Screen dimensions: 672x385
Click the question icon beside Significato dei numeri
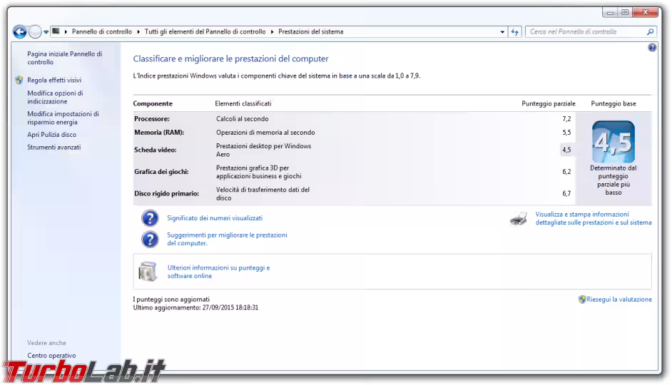pos(150,218)
